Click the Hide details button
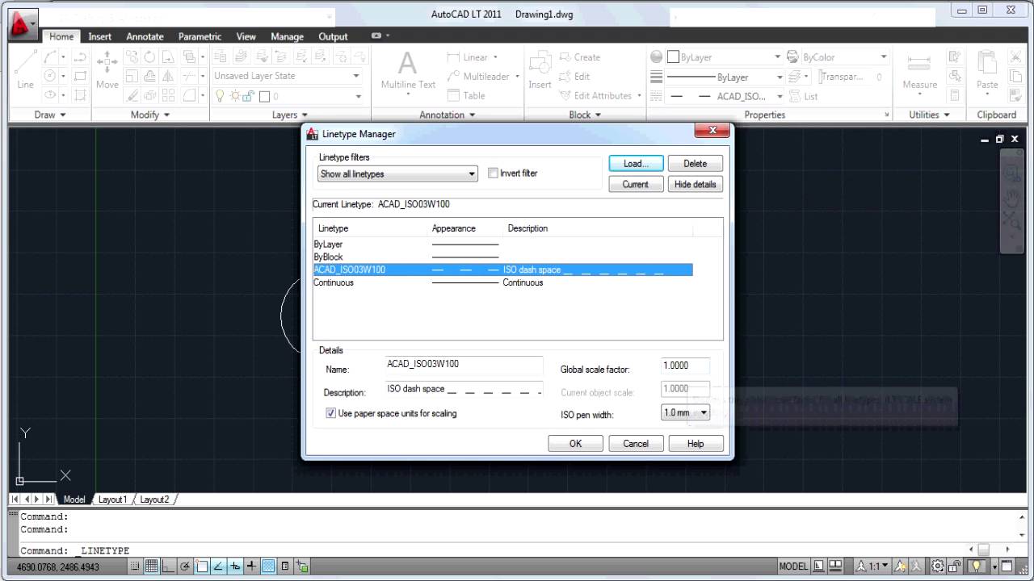The height and width of the screenshot is (581, 1034). click(695, 184)
